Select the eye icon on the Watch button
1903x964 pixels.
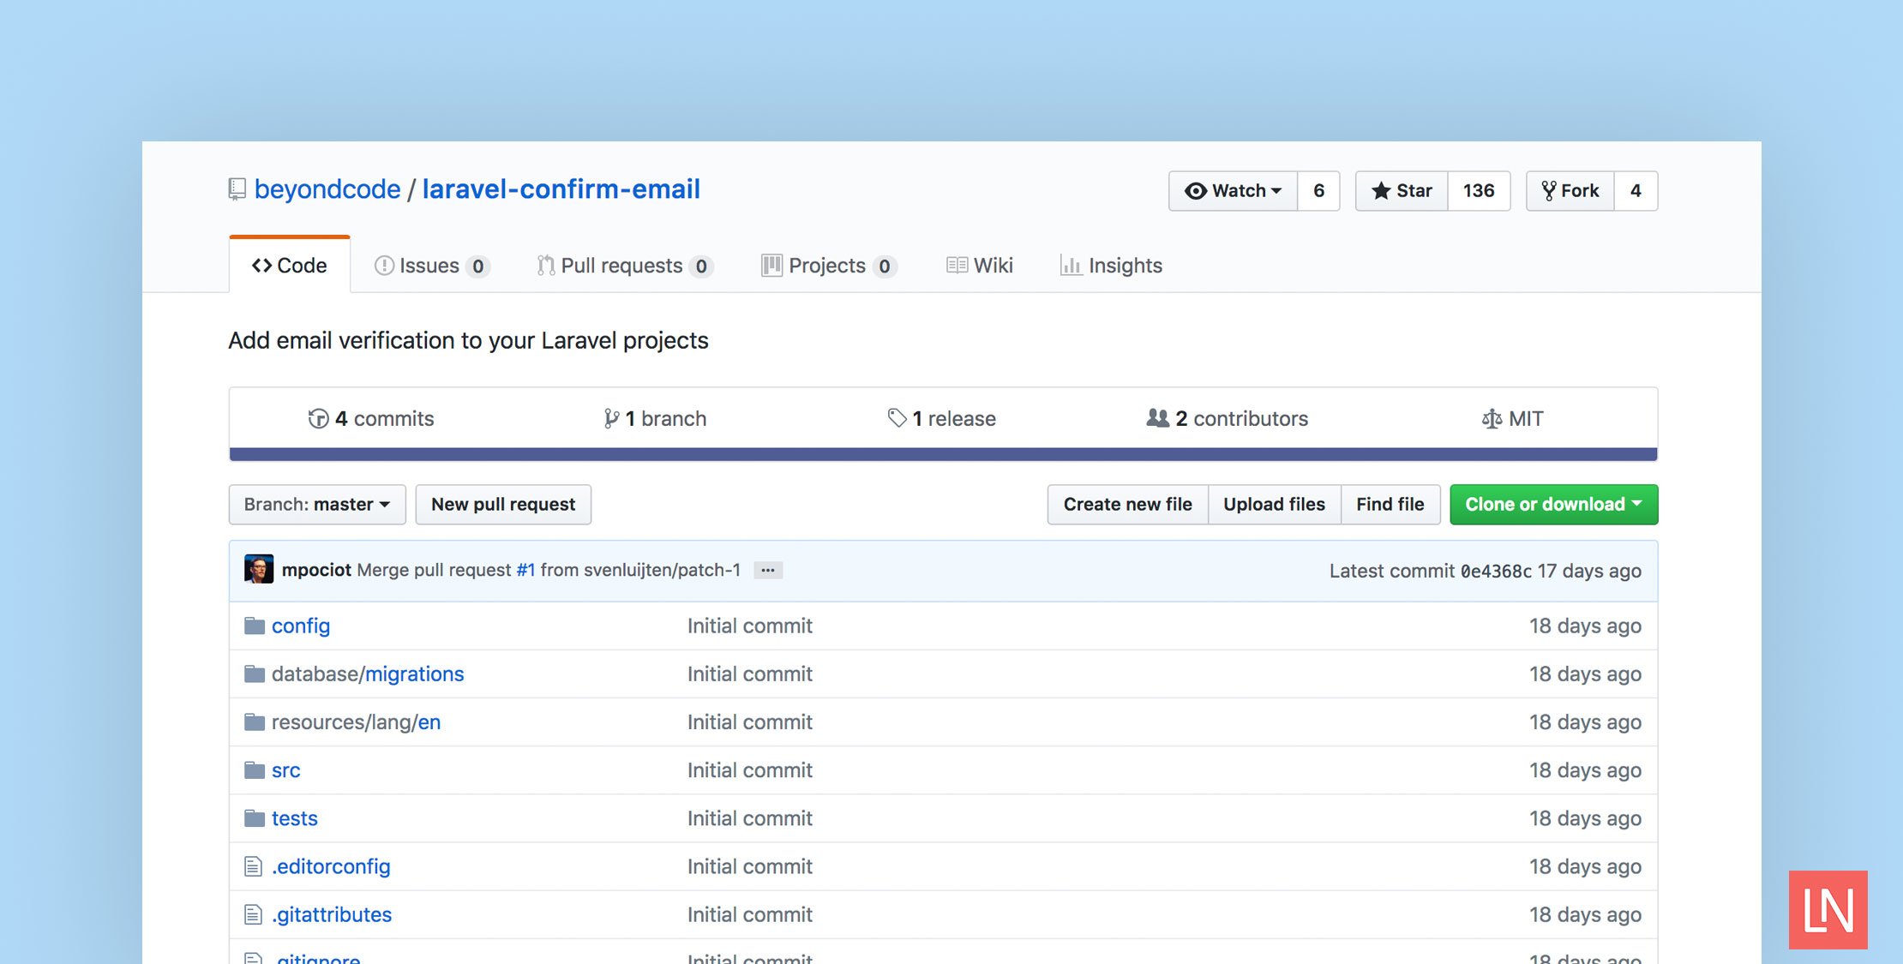pyautogui.click(x=1196, y=190)
